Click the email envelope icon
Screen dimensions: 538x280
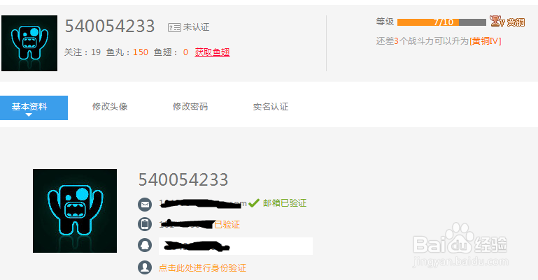145,205
